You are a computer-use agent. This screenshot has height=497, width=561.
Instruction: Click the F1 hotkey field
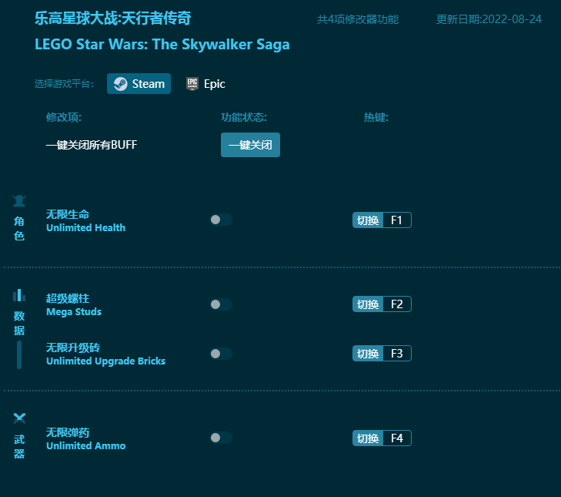[397, 220]
